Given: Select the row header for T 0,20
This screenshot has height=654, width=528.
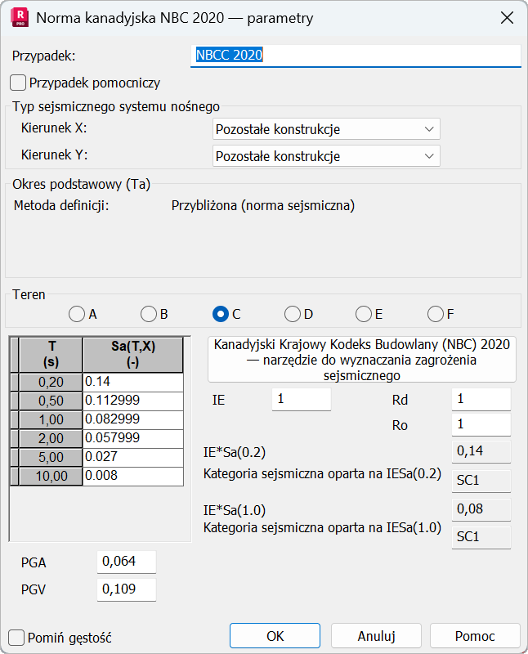Looking at the screenshot, I should point(51,382).
